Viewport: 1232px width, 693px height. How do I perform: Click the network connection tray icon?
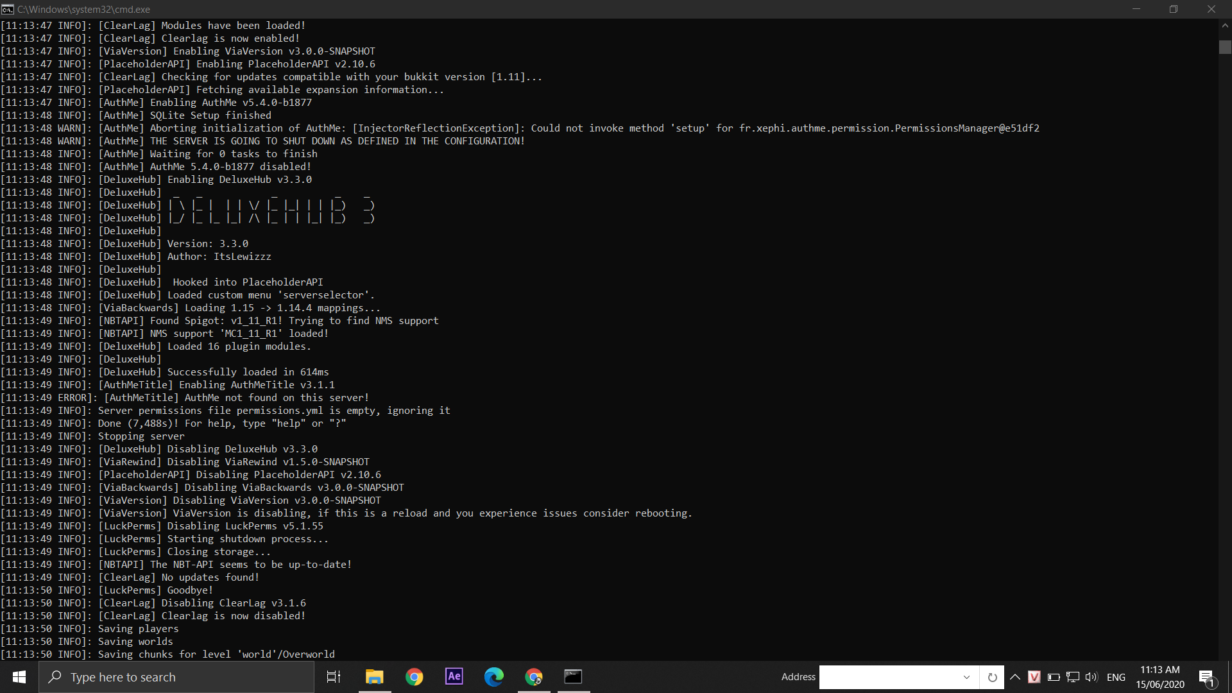1072,677
